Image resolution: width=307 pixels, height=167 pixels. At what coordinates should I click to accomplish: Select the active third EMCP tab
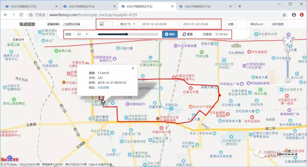(139, 7)
